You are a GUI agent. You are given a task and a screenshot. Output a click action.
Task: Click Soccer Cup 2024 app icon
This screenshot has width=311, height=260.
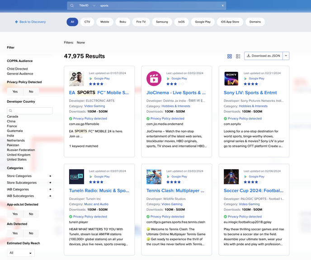tap(231, 177)
